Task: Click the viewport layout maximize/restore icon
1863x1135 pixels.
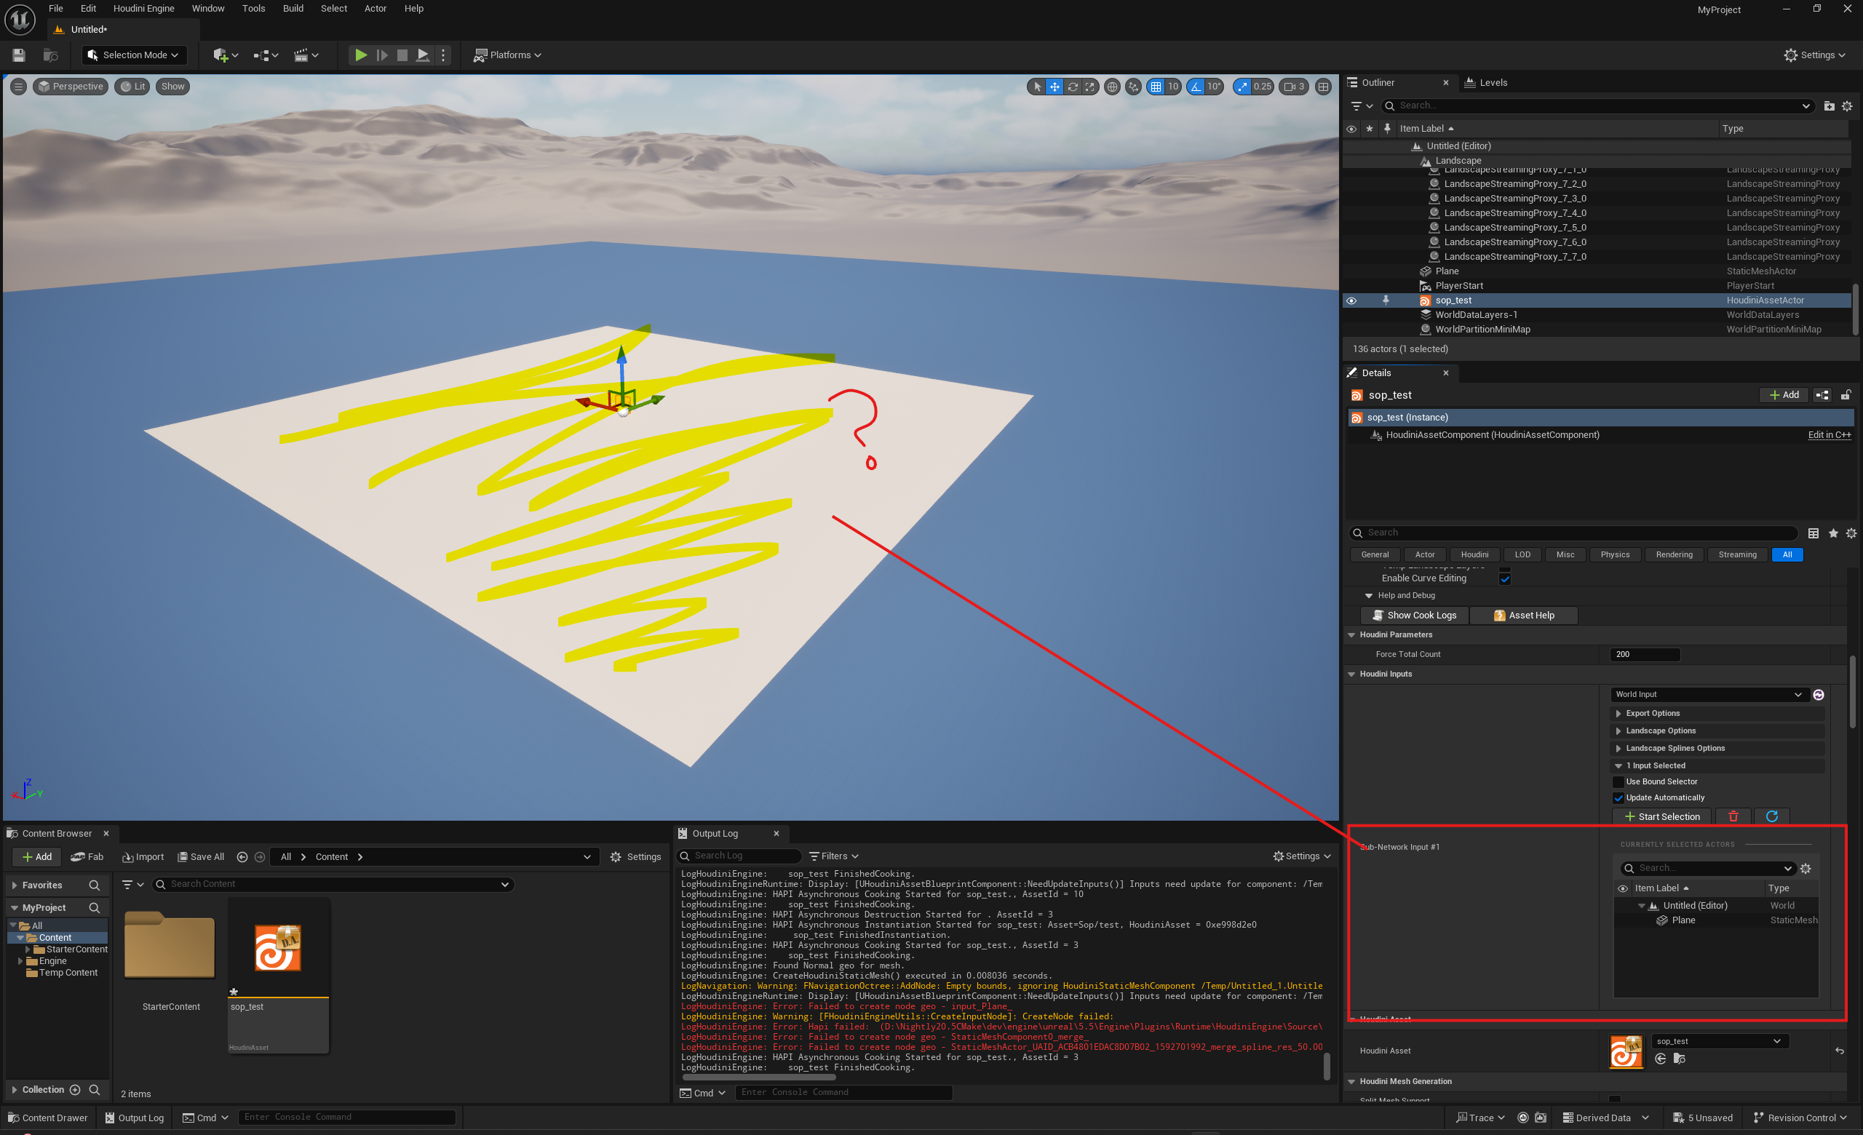Action: coord(1322,87)
